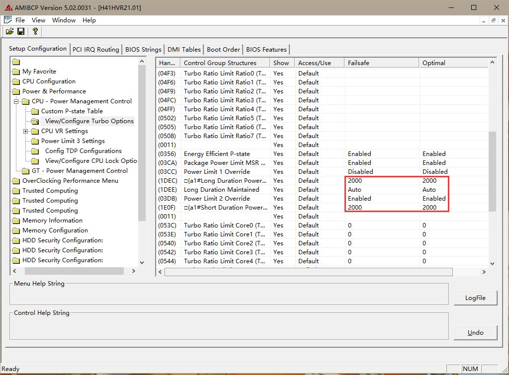Open the File menu
The image size is (509, 375).
coord(20,20)
